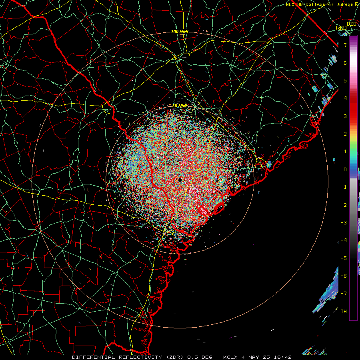The width and height of the screenshot is (360, 360).
Task: Click the "0" value on the color scale
Action: click(345, 170)
